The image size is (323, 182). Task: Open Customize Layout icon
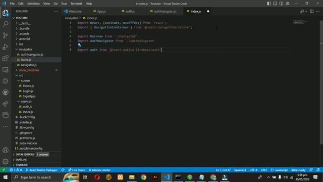[x=288, y=4]
